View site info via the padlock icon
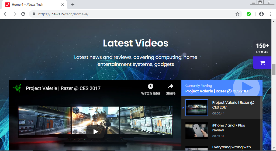276x151 pixels. tap(34, 14)
